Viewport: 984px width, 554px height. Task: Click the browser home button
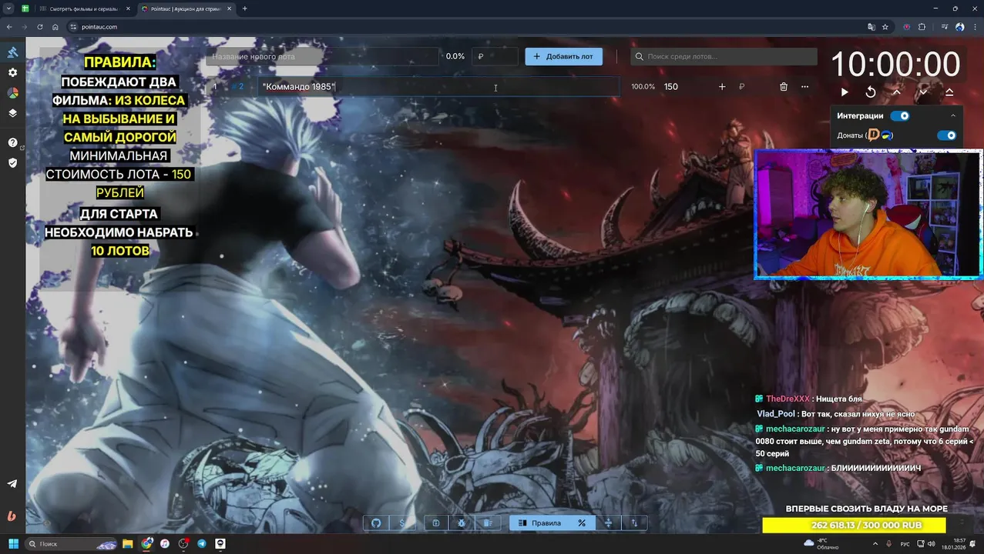tap(55, 27)
